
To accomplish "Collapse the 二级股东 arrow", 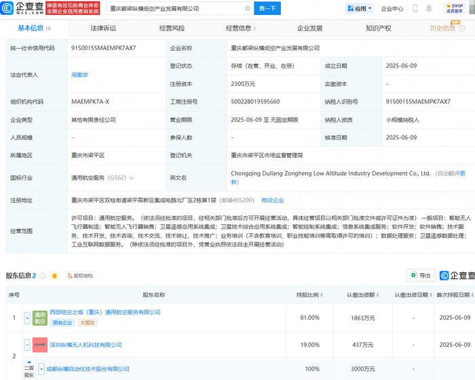I will tap(29, 362).
